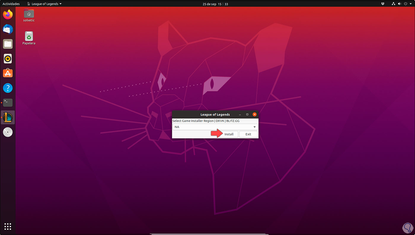Screen dimensions: 415x235
Task: Close the League of Legends dialog
Action: pyautogui.click(x=254, y=115)
